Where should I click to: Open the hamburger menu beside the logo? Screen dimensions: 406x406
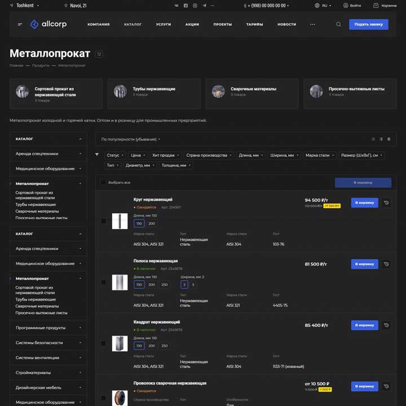pos(20,24)
